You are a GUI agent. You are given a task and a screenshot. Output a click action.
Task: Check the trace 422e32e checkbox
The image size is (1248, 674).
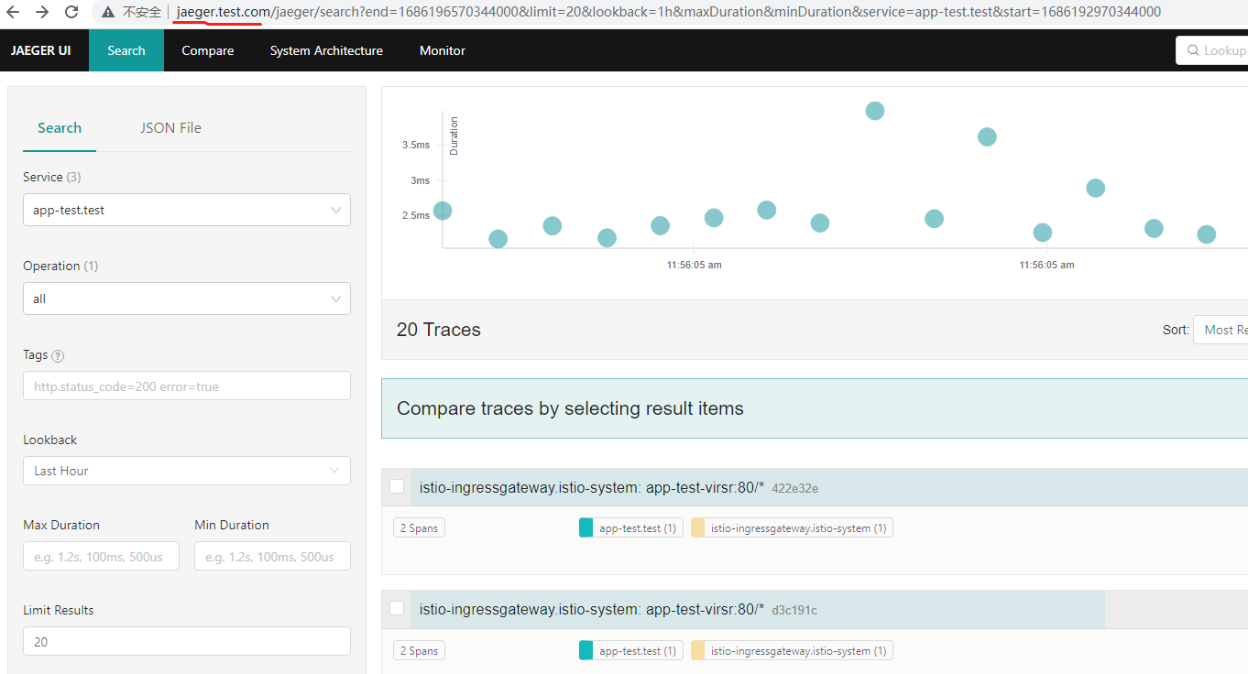click(397, 486)
